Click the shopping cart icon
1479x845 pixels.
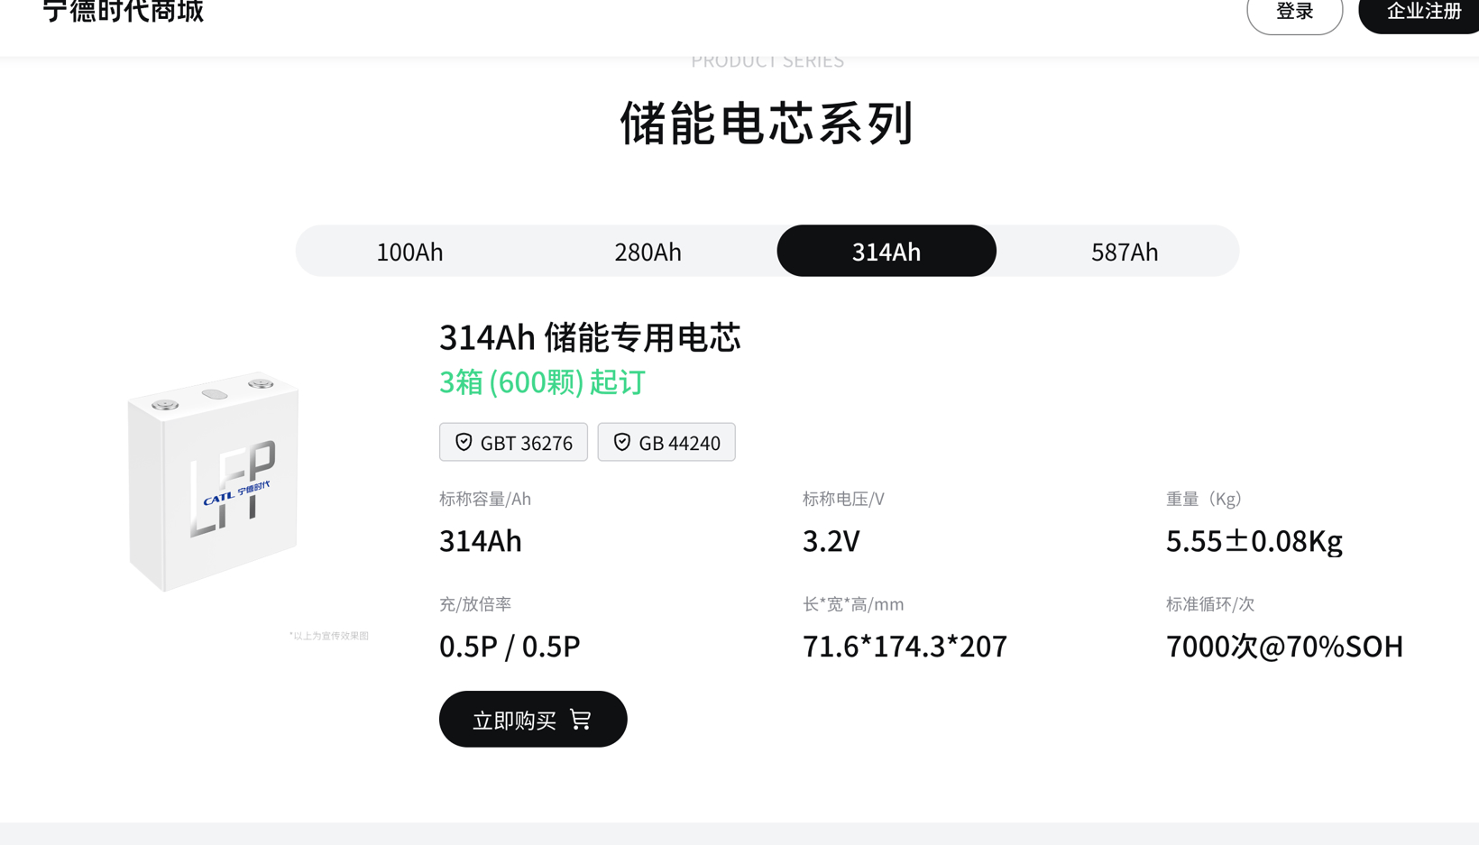click(581, 720)
